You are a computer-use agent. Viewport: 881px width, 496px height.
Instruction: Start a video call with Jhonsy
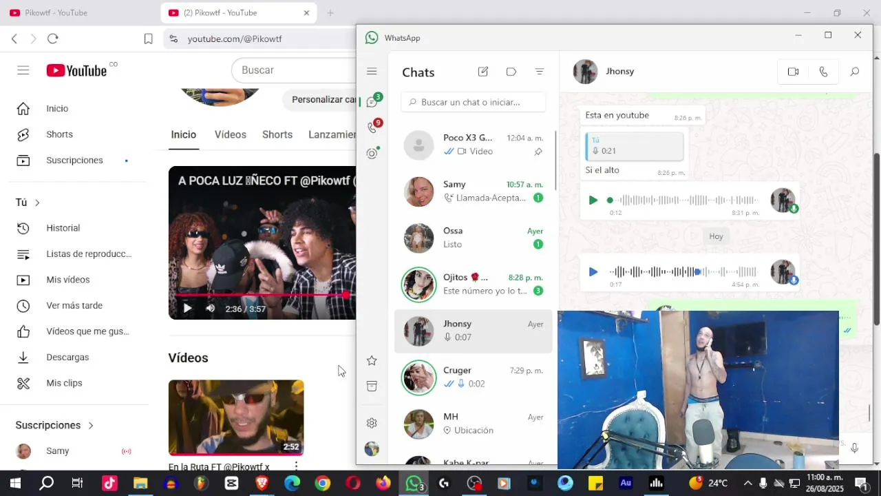click(793, 72)
